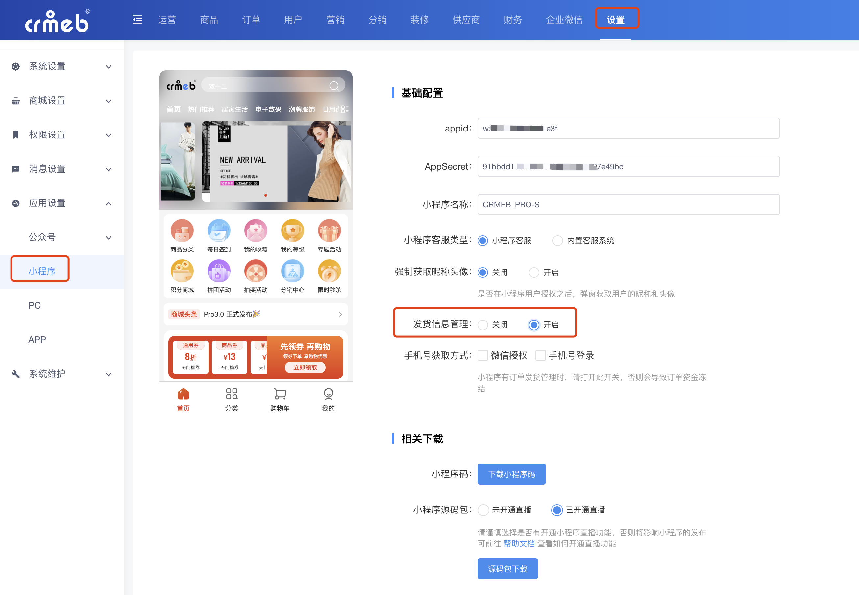Open the 帮助文档 link
This screenshot has width=859, height=595.
pos(519,543)
